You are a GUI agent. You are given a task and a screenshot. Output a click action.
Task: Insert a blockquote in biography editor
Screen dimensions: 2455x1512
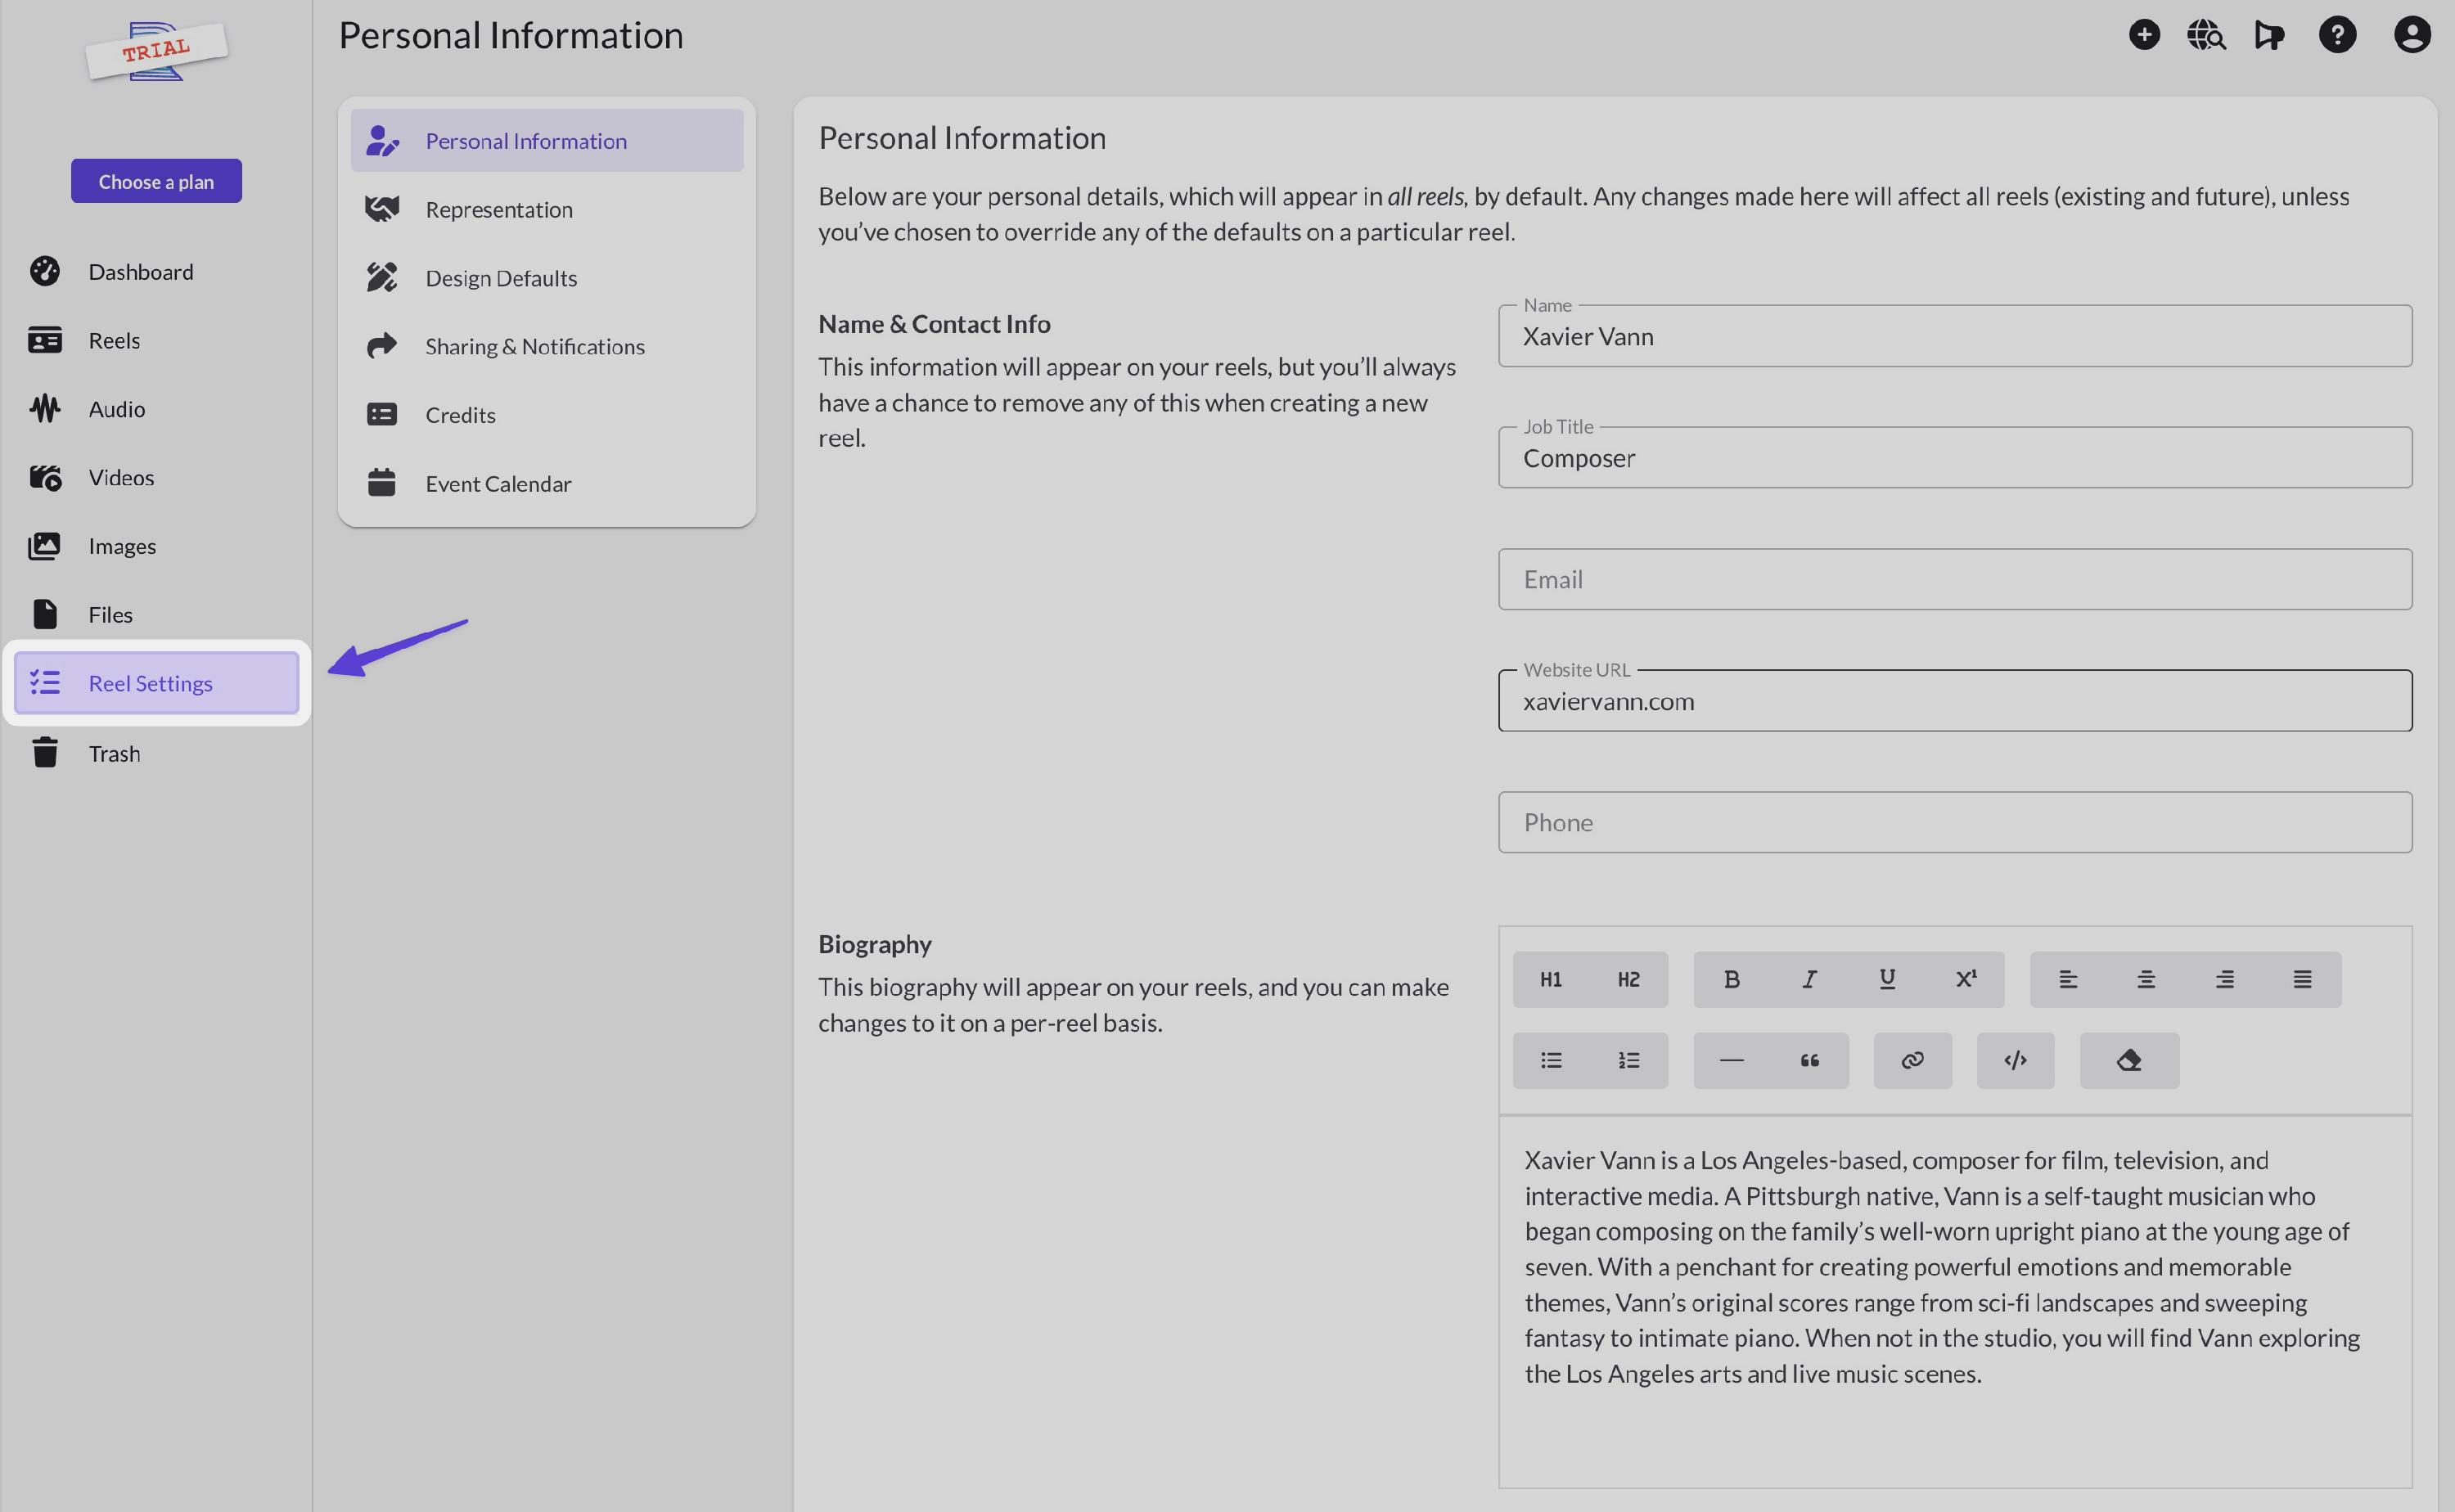tap(1809, 1060)
